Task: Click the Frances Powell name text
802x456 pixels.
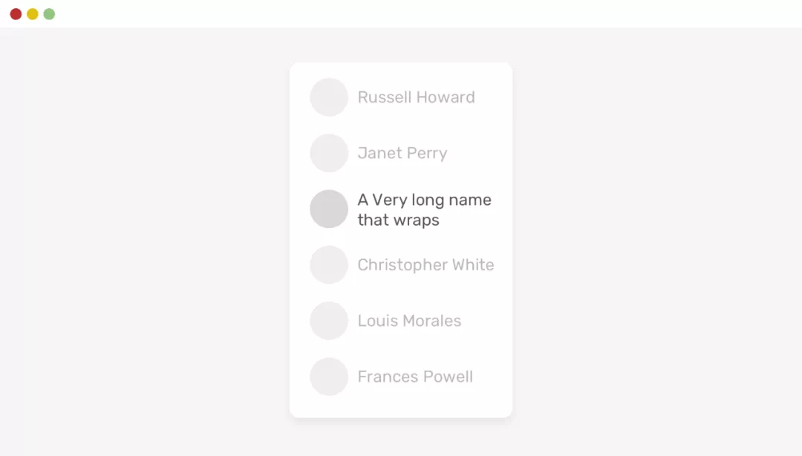Action: point(415,377)
